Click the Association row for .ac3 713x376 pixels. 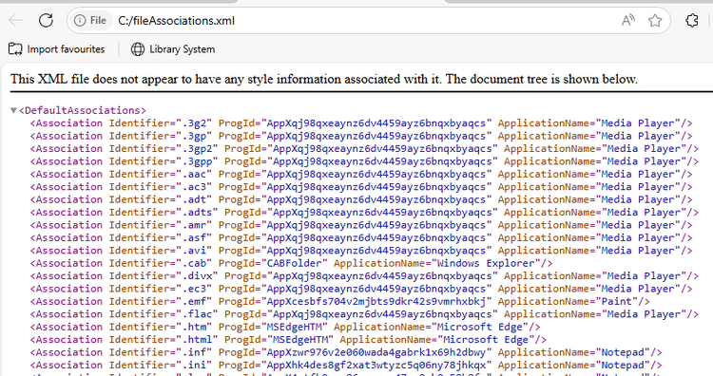(x=361, y=187)
